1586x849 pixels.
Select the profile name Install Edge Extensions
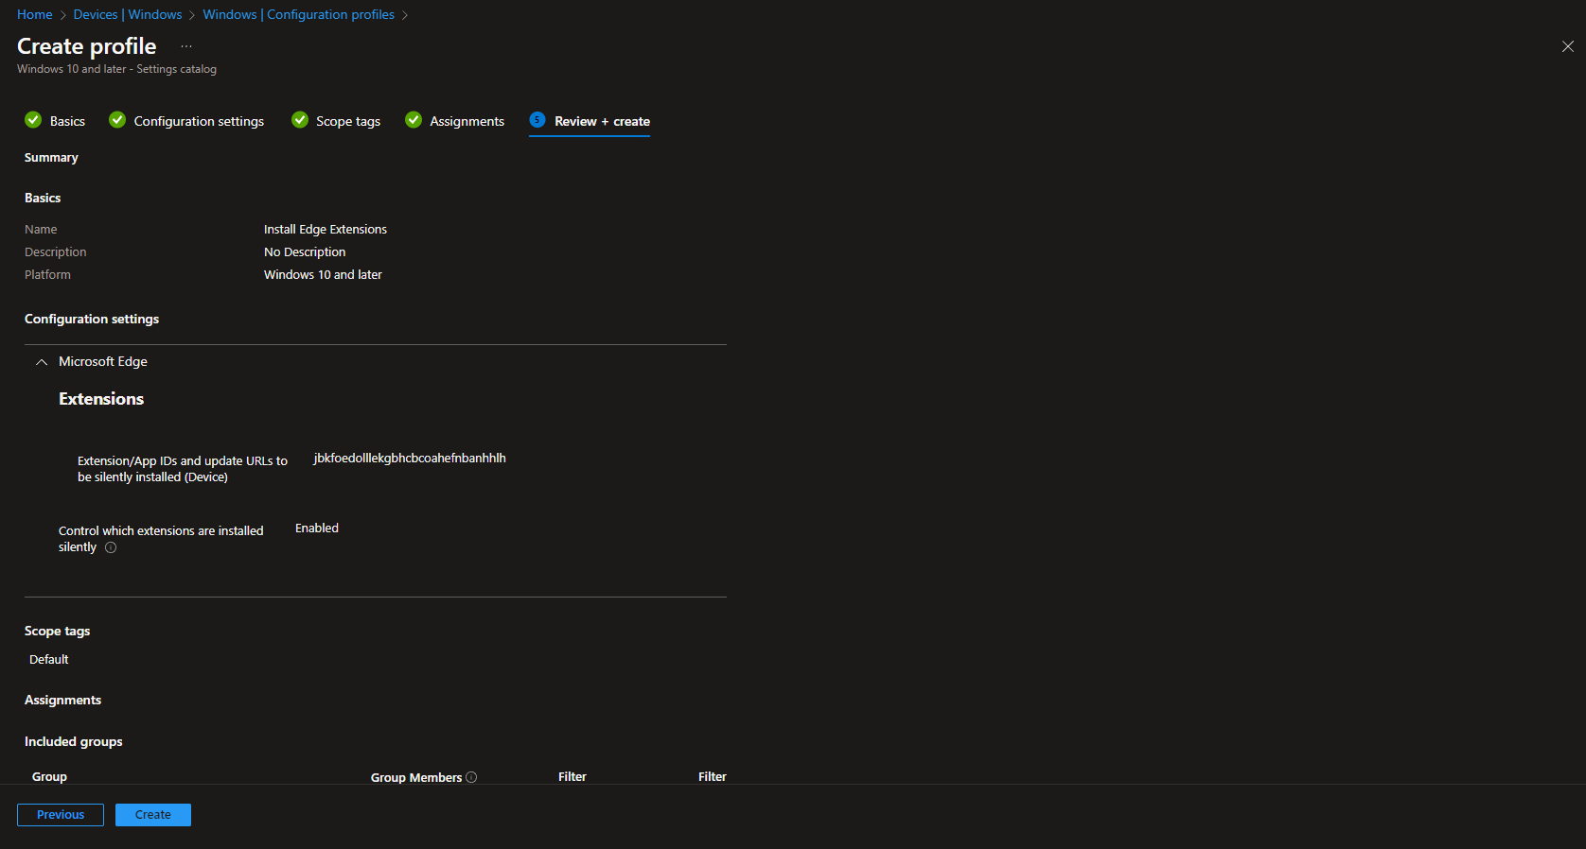point(326,230)
